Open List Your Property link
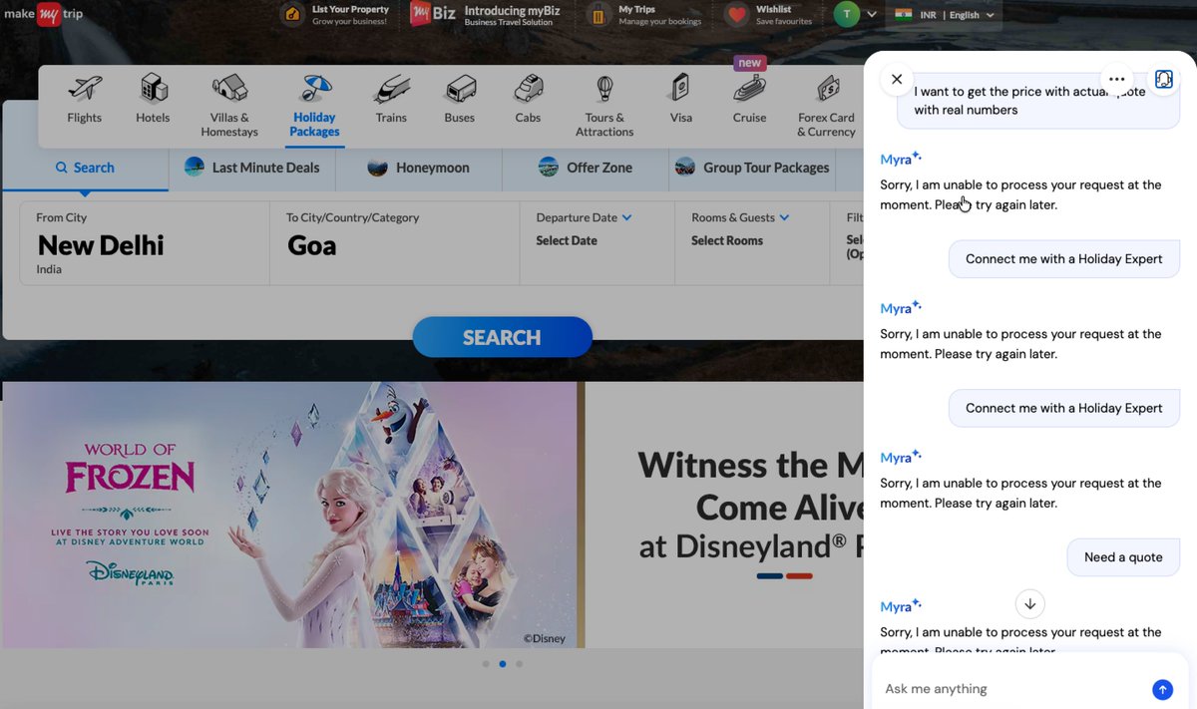Screen dimensions: 1197x709 pos(334,15)
